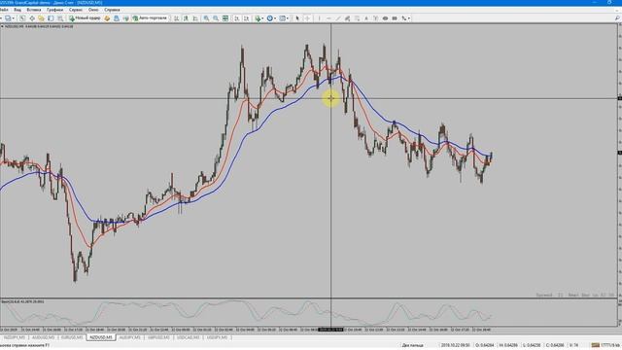Open the Вид menu
Image resolution: width=622 pixels, height=350 pixels.
(x=17, y=10)
